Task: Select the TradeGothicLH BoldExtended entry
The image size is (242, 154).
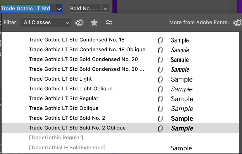Action: pos(67,148)
